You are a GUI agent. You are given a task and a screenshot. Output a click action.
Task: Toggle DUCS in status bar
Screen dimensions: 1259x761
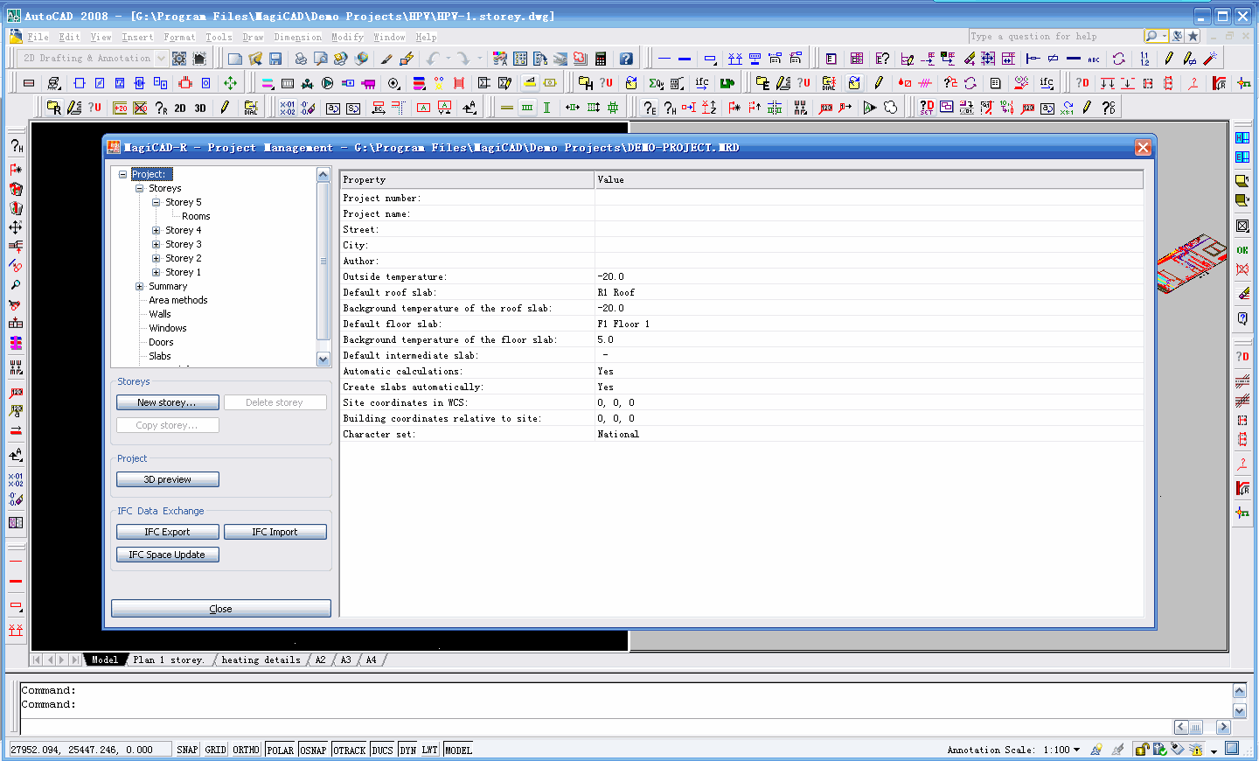382,750
